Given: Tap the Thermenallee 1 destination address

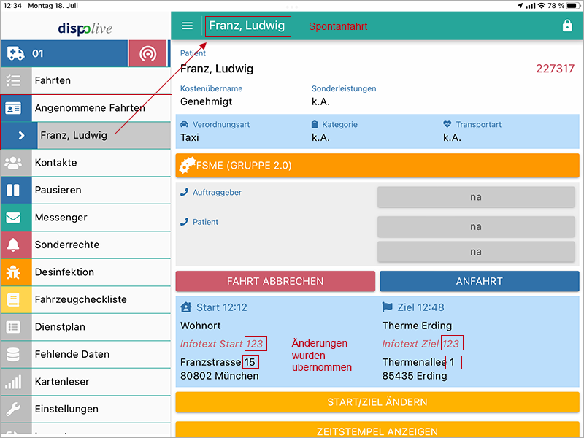Looking at the screenshot, I should 418,362.
